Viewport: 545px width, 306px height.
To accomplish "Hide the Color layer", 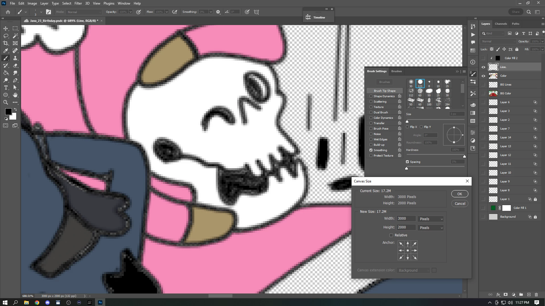I will click(x=483, y=76).
